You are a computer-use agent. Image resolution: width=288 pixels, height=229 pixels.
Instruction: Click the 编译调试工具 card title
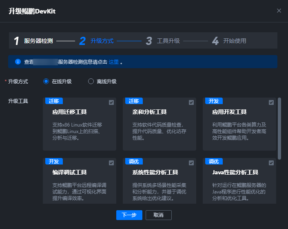69,172
